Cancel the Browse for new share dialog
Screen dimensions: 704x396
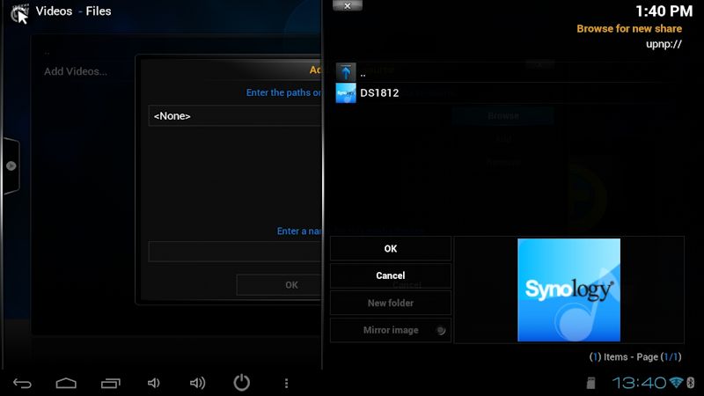pyautogui.click(x=391, y=275)
